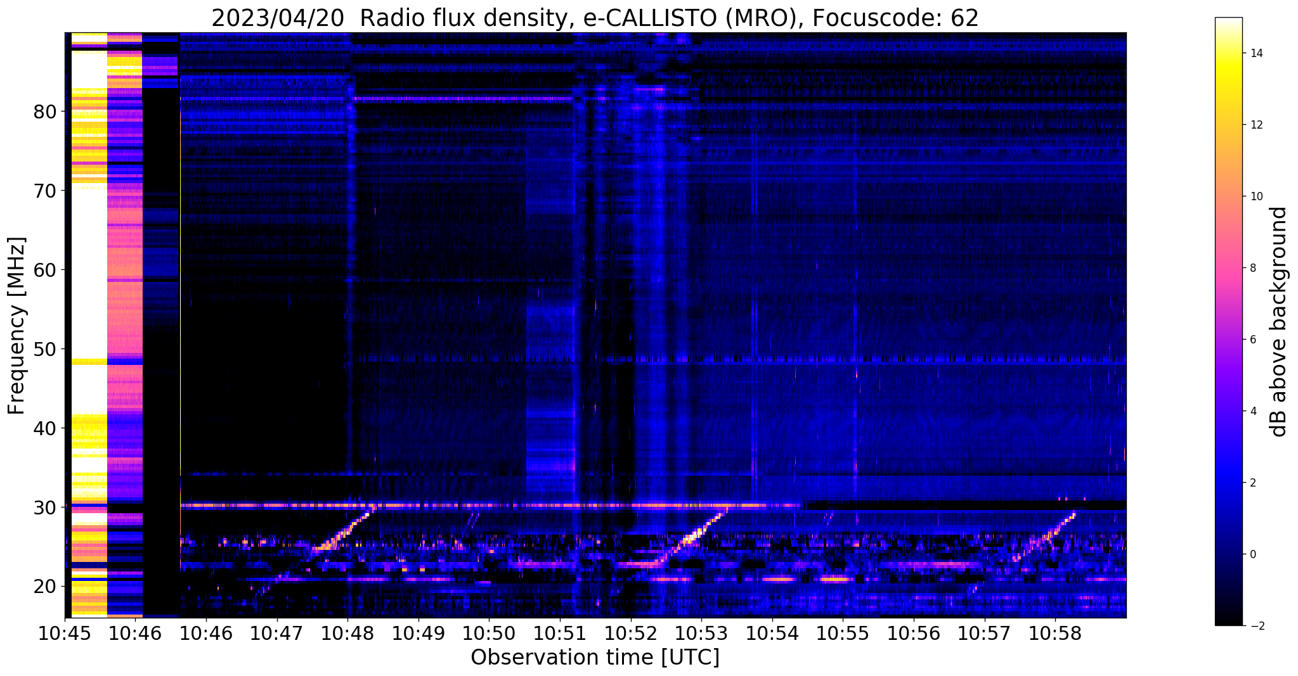
Task: Click the 40 MHz frequency tick label
Action: coord(45,428)
